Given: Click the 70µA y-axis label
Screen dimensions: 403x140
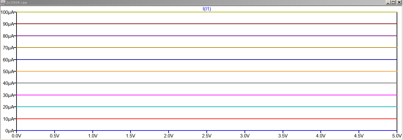Looking at the screenshot, I should point(8,48).
